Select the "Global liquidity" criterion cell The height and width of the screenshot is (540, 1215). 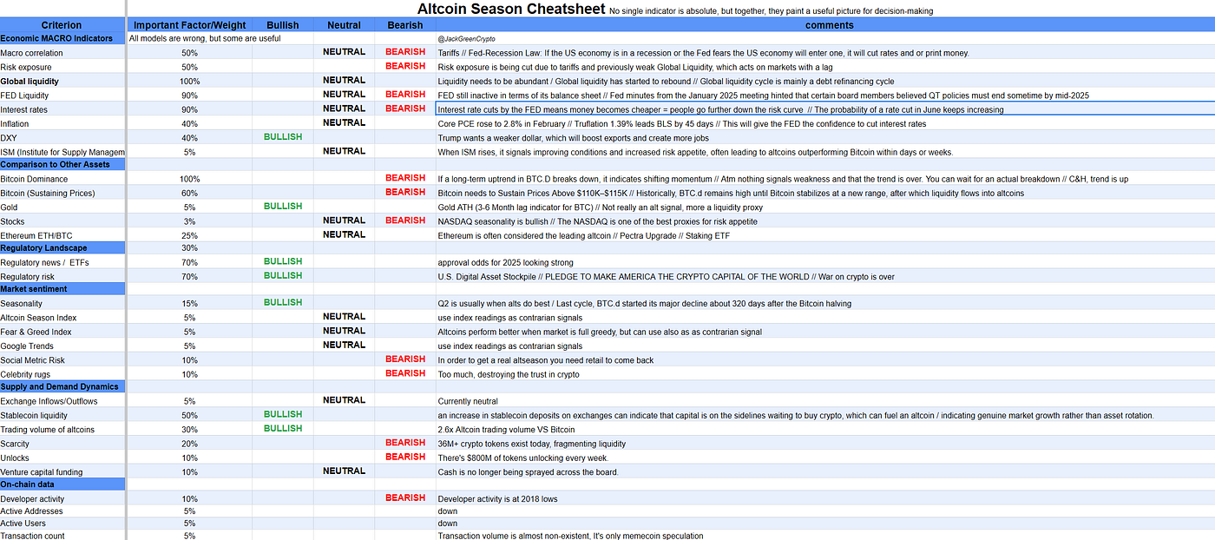pyautogui.click(x=62, y=82)
